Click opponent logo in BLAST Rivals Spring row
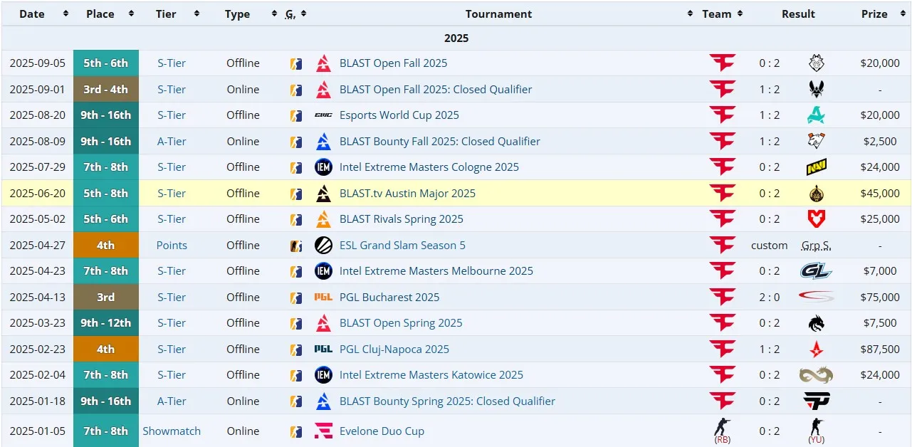 coord(816,219)
